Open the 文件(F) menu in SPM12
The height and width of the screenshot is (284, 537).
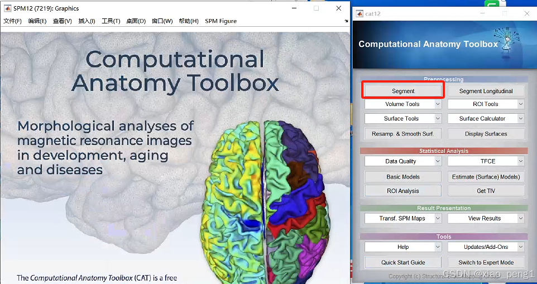pos(13,21)
